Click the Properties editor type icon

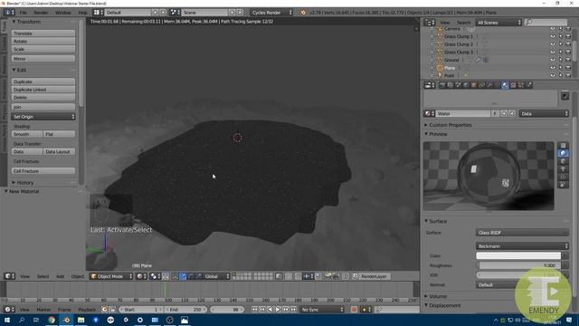click(x=430, y=85)
